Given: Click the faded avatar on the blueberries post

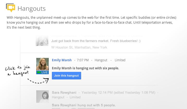Looking at the screenshot, I should 42,40.
